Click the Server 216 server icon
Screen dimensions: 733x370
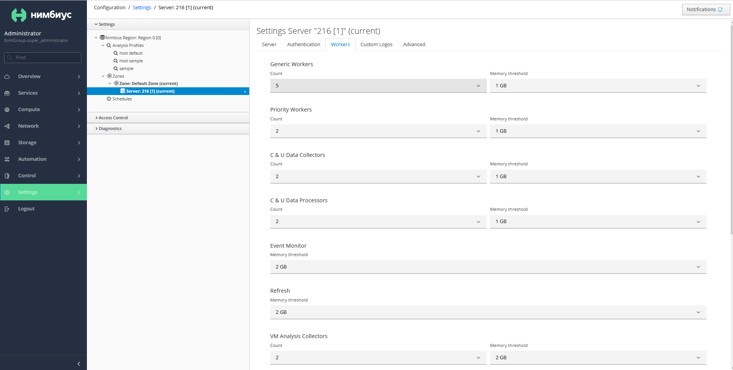[123, 91]
